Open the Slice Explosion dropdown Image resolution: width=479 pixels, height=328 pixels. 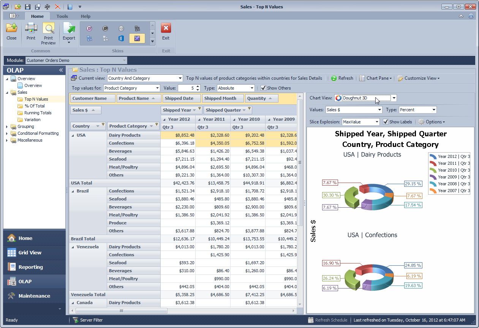376,122
